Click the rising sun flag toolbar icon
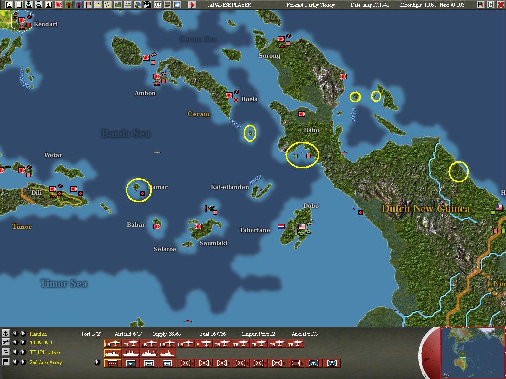506x379 pixels. (x=59, y=5)
